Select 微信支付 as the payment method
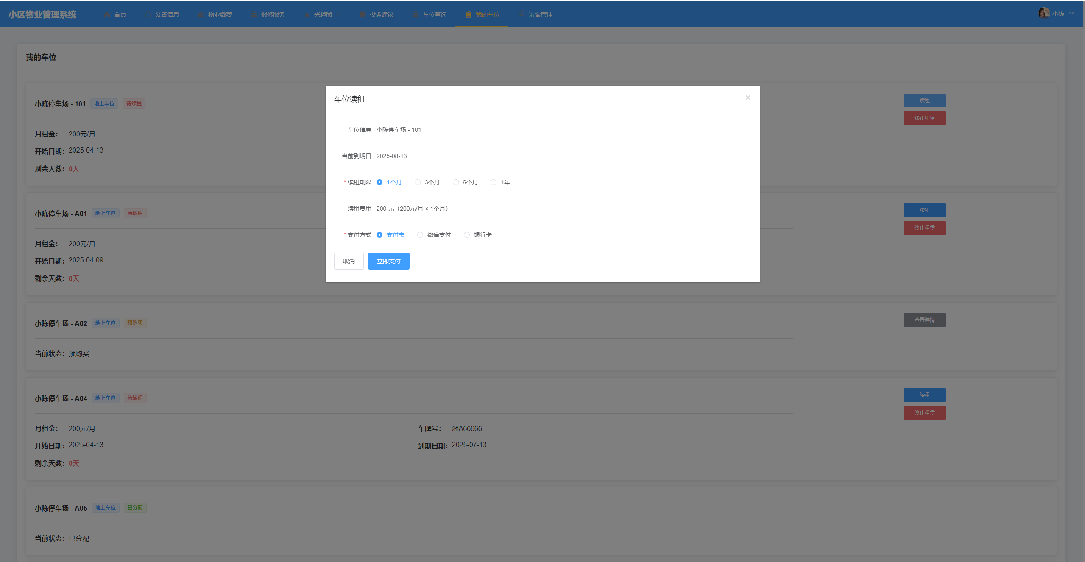The height and width of the screenshot is (562, 1085). click(420, 235)
